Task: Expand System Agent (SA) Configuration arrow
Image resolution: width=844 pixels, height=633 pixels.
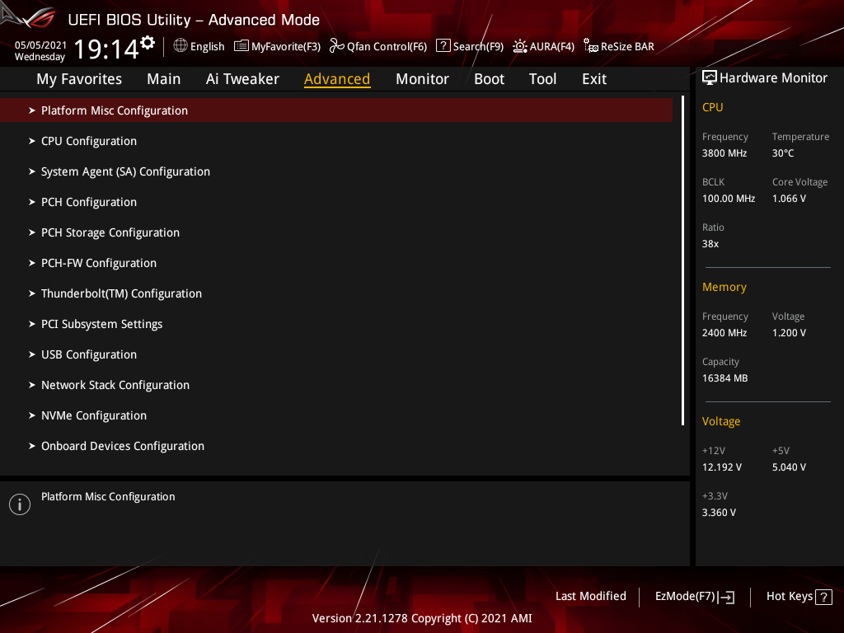Action: (32, 171)
